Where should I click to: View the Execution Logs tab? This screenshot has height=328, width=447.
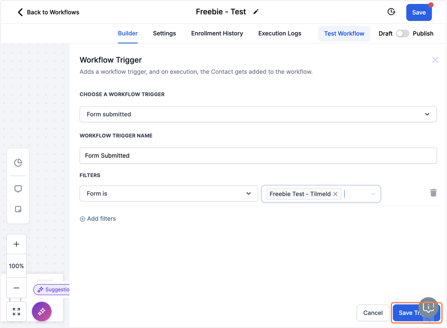click(x=280, y=33)
